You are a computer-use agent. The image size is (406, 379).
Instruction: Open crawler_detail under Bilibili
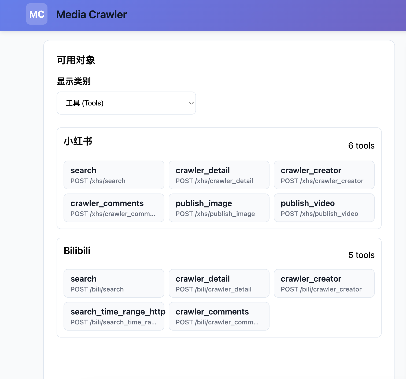[219, 283]
